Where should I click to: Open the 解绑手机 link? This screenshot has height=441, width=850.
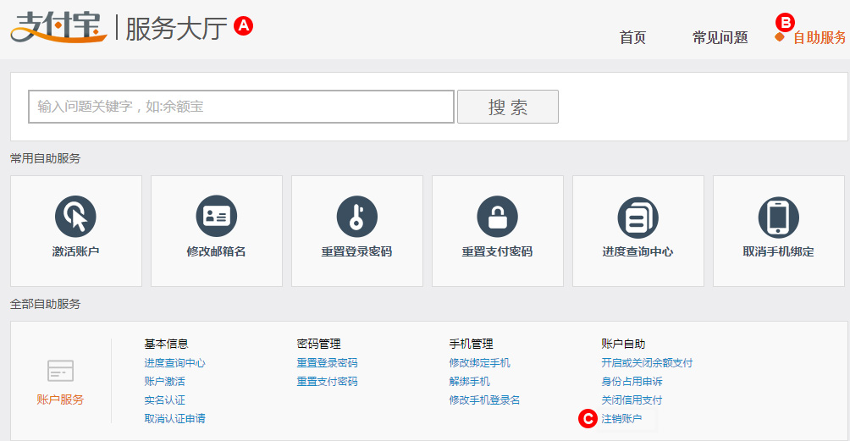point(470,382)
